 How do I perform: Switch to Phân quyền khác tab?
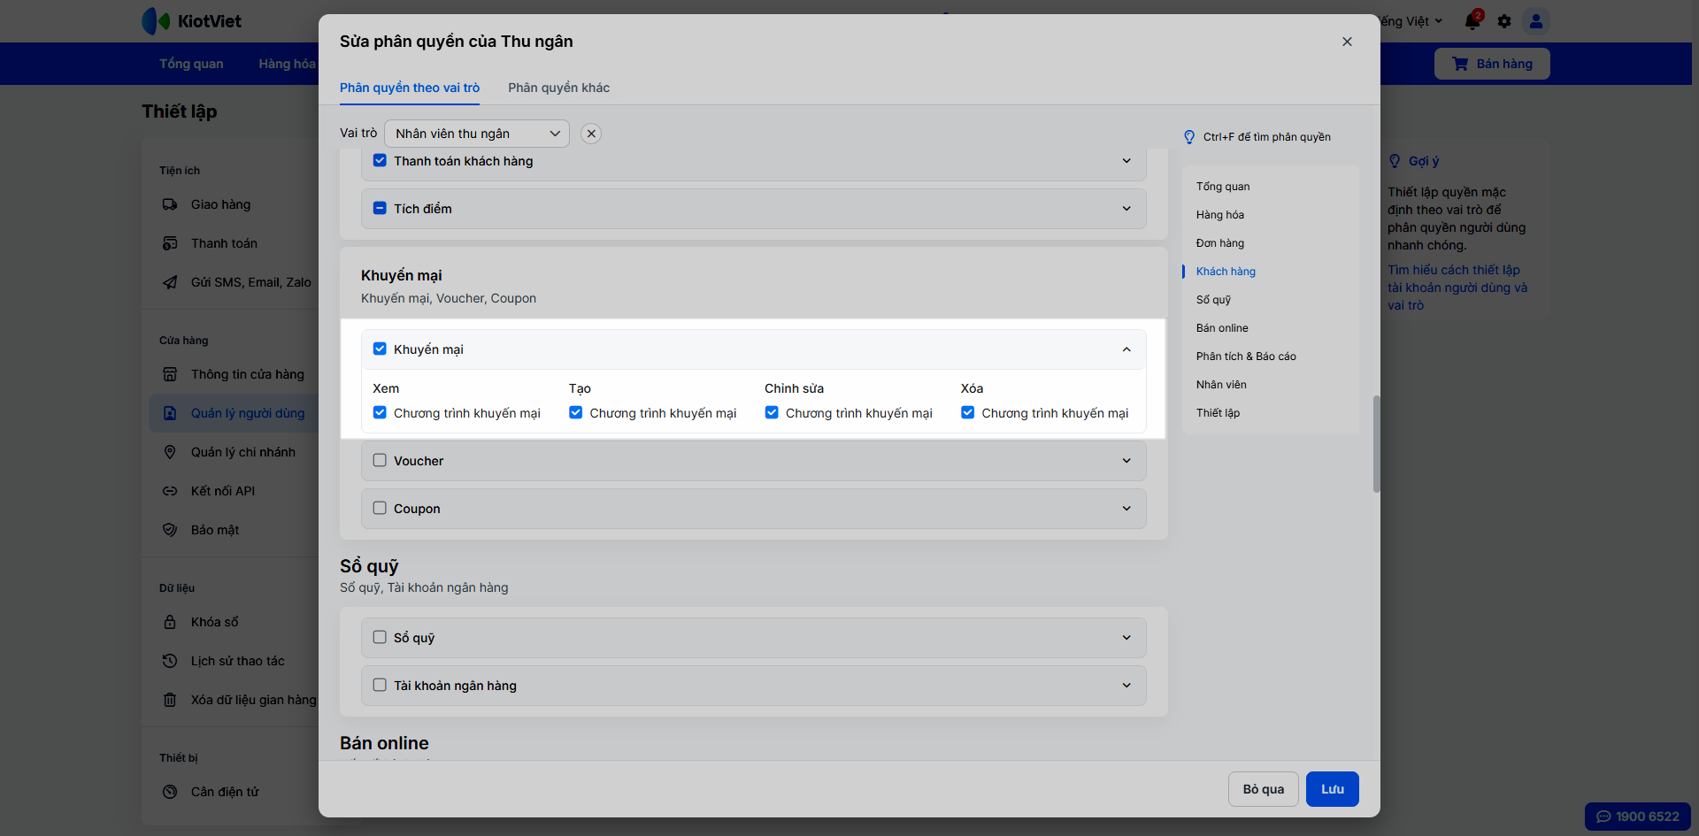click(558, 88)
